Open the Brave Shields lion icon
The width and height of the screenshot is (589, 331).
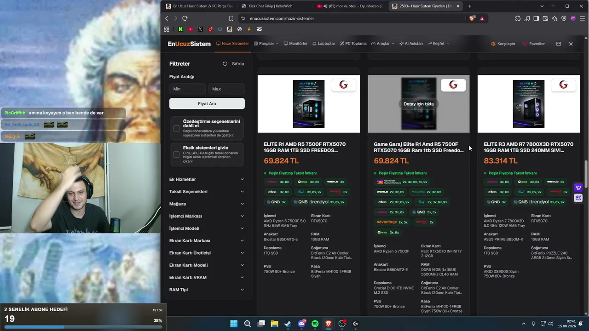pyautogui.click(x=472, y=18)
